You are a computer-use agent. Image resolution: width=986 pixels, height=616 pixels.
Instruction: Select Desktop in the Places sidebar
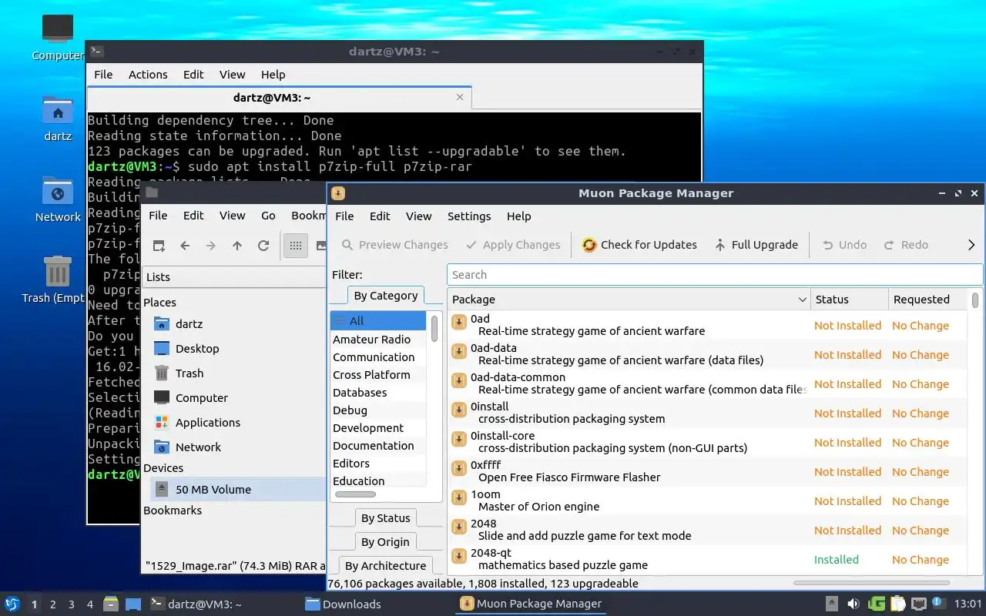186,348
